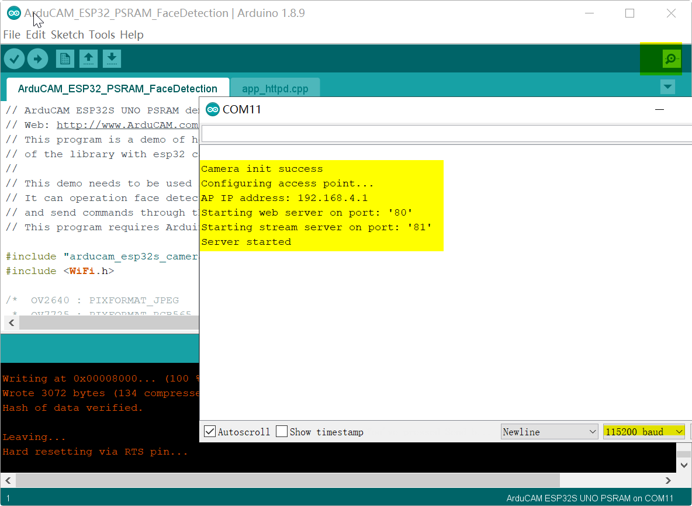Open the Edit menu
This screenshot has height=506, width=692.
(35, 35)
